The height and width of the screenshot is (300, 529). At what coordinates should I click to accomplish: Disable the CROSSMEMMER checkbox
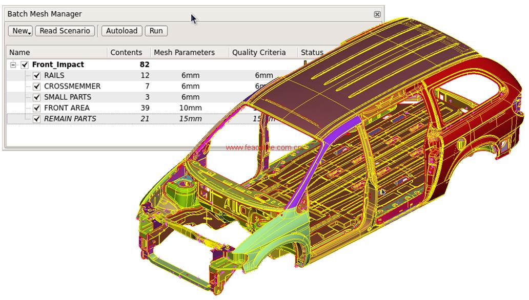37,87
